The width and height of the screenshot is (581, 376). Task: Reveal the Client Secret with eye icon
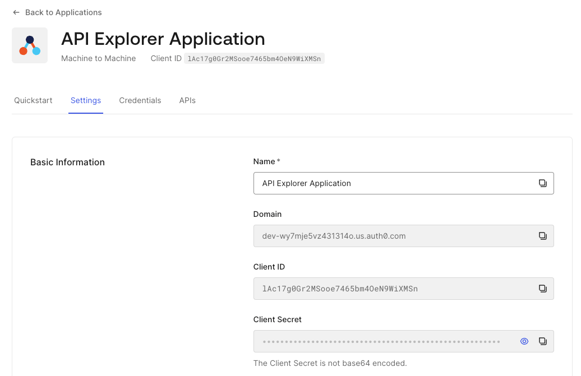pos(524,341)
